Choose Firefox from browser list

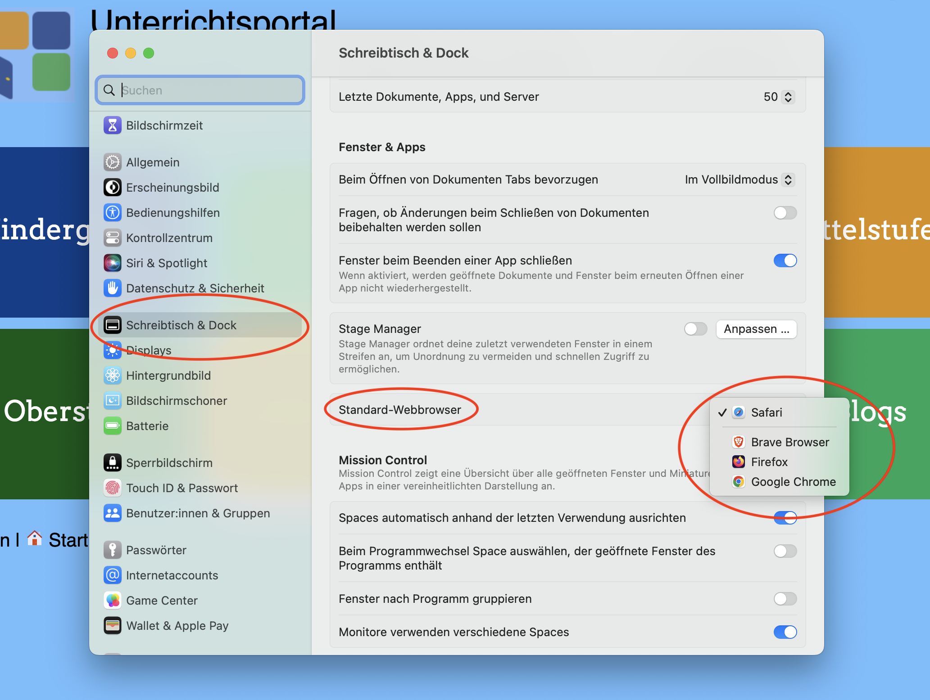(x=769, y=462)
